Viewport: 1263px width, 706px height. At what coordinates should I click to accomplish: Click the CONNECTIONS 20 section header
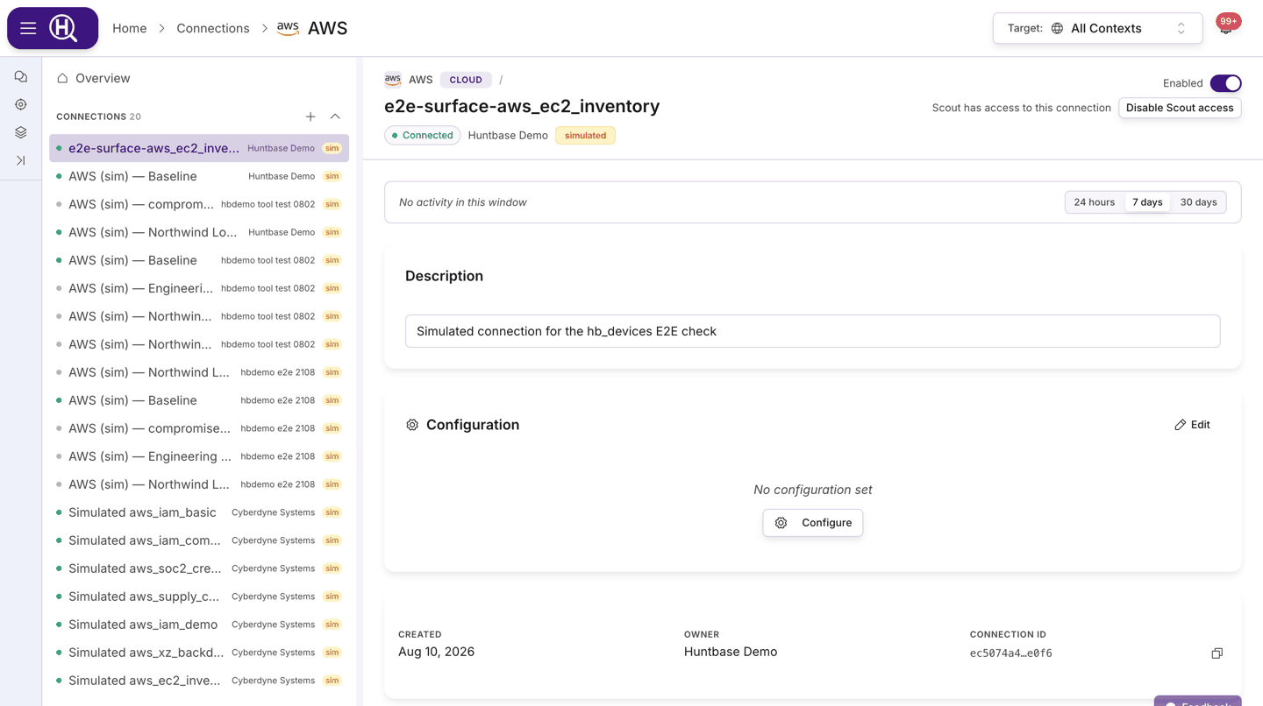click(x=98, y=116)
